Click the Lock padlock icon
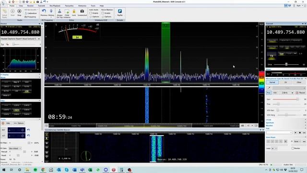 click(74, 12)
